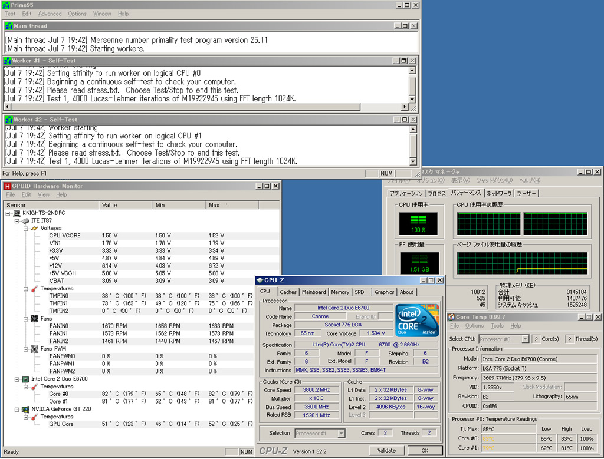The width and height of the screenshot is (604, 459).
Task: Collapse the NVIDIA GeForce GT 220 node
Action: click(x=17, y=410)
